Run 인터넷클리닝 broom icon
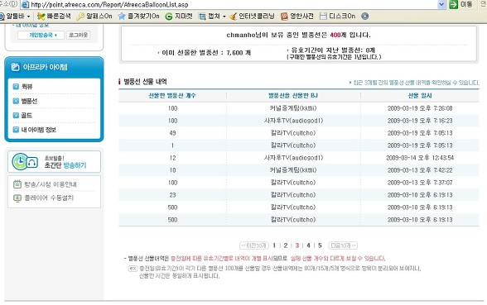This screenshot has height=305, width=487. click(x=233, y=17)
